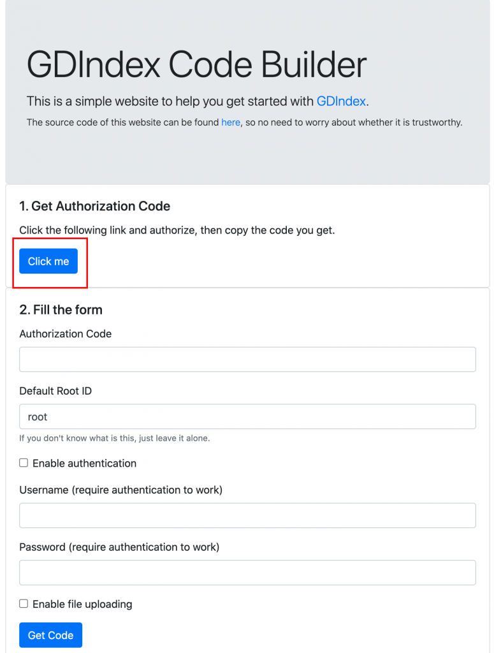Focus the Authorization Code text box
The height and width of the screenshot is (653, 494).
(x=247, y=360)
